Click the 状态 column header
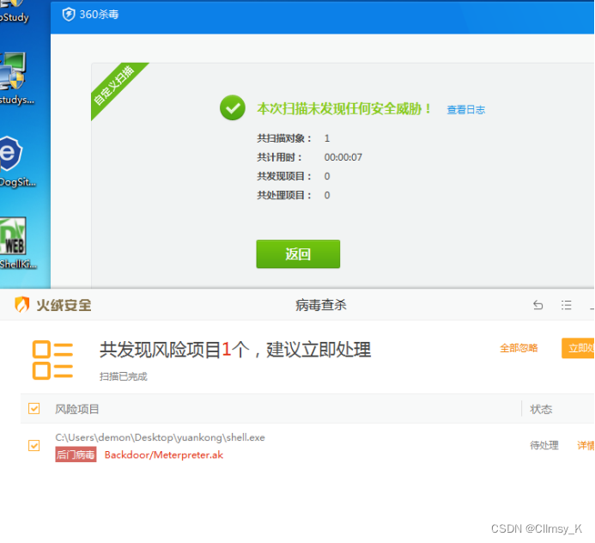Viewport: 595px width, 543px height. (541, 409)
